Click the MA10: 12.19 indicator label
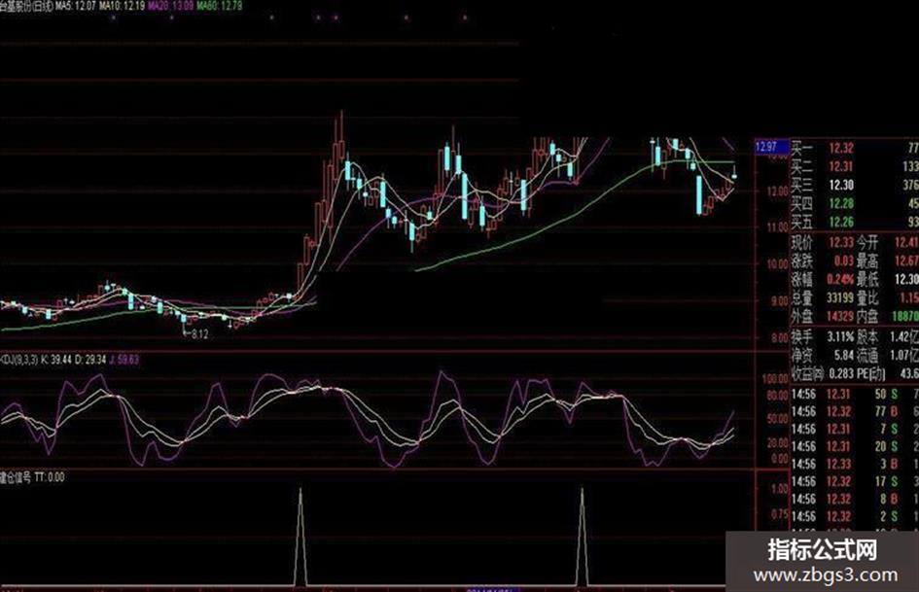919x592 pixels. (122, 6)
